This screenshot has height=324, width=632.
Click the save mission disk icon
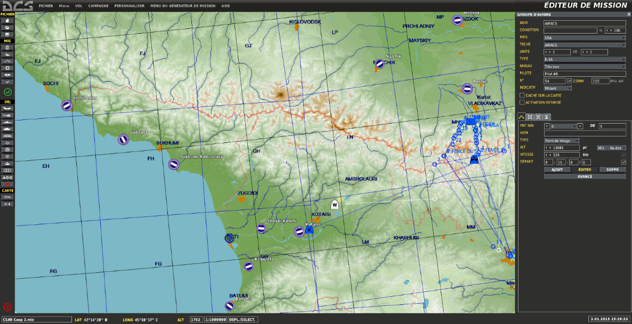(7, 34)
